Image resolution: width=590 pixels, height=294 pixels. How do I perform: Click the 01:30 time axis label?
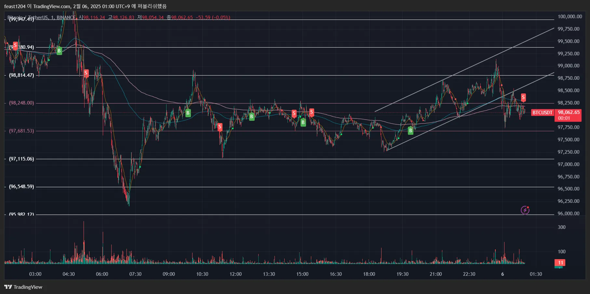coord(536,274)
